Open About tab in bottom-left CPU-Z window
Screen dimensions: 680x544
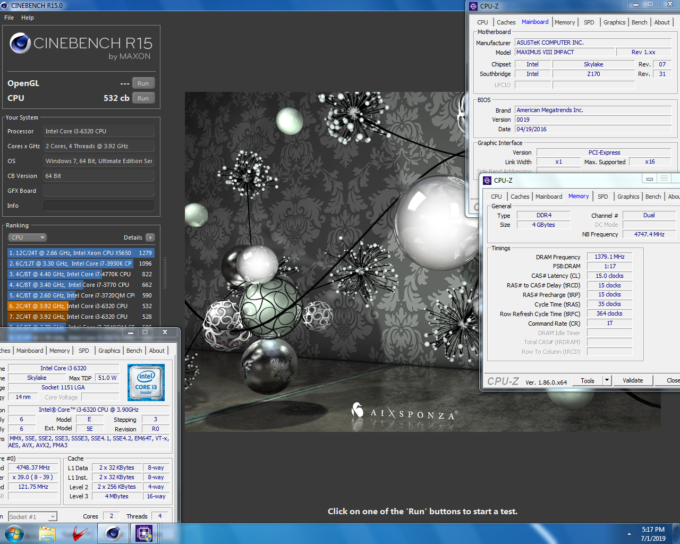(157, 351)
